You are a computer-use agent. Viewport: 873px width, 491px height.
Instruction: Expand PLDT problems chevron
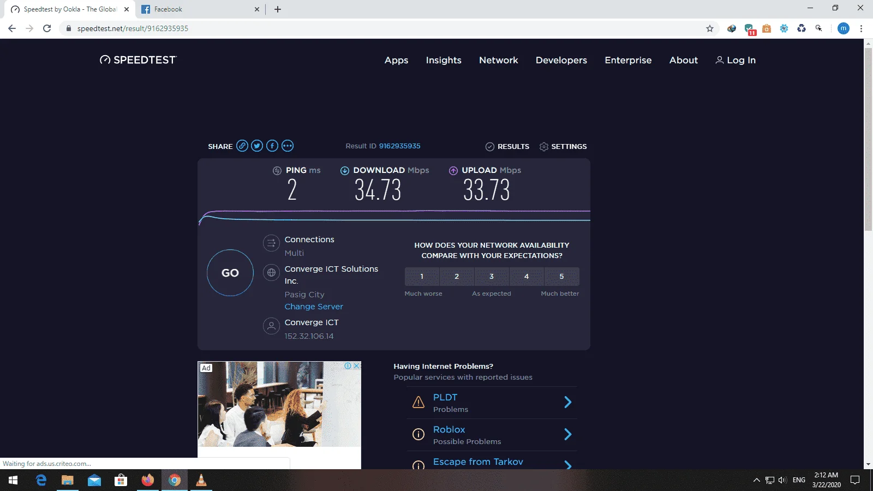coord(567,402)
